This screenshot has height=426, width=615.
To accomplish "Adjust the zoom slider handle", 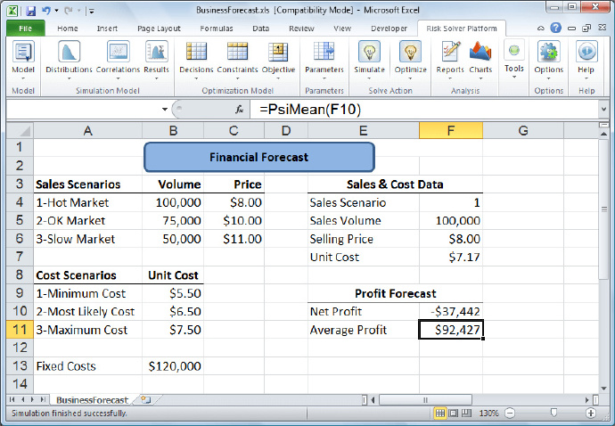I will click(553, 413).
